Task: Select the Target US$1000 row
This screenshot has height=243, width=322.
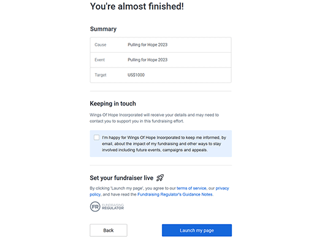Action: 161,75
